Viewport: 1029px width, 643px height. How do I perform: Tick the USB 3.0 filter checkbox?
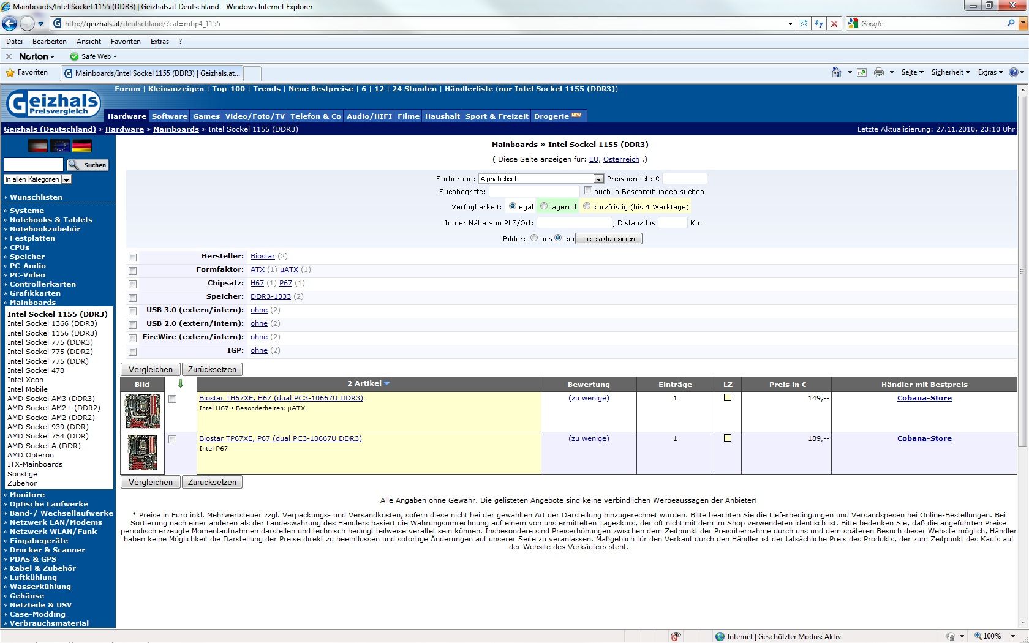coord(132,311)
